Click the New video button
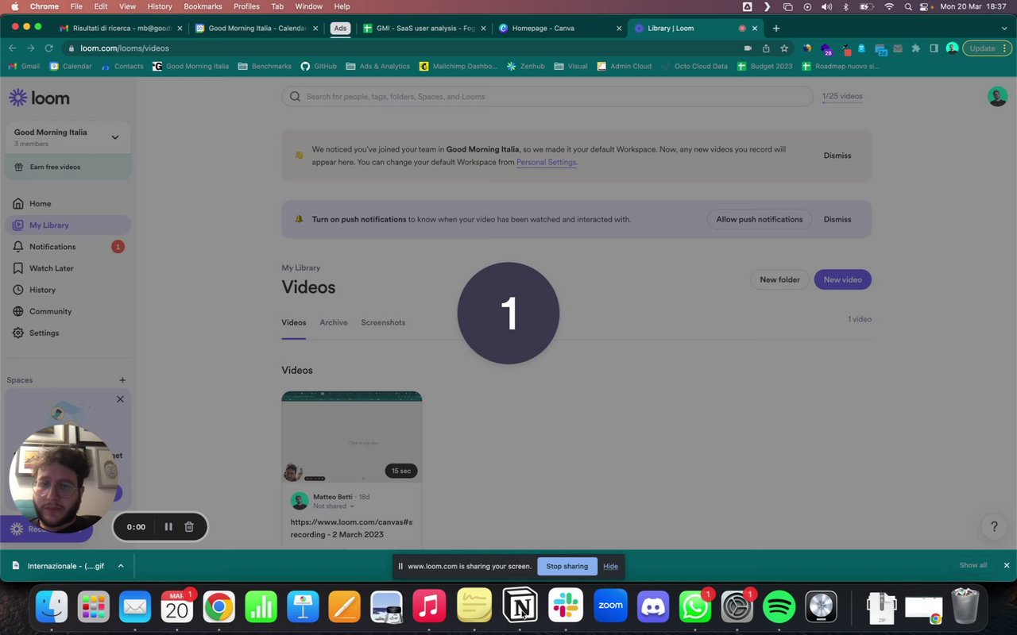Image resolution: width=1017 pixels, height=635 pixels. click(842, 279)
